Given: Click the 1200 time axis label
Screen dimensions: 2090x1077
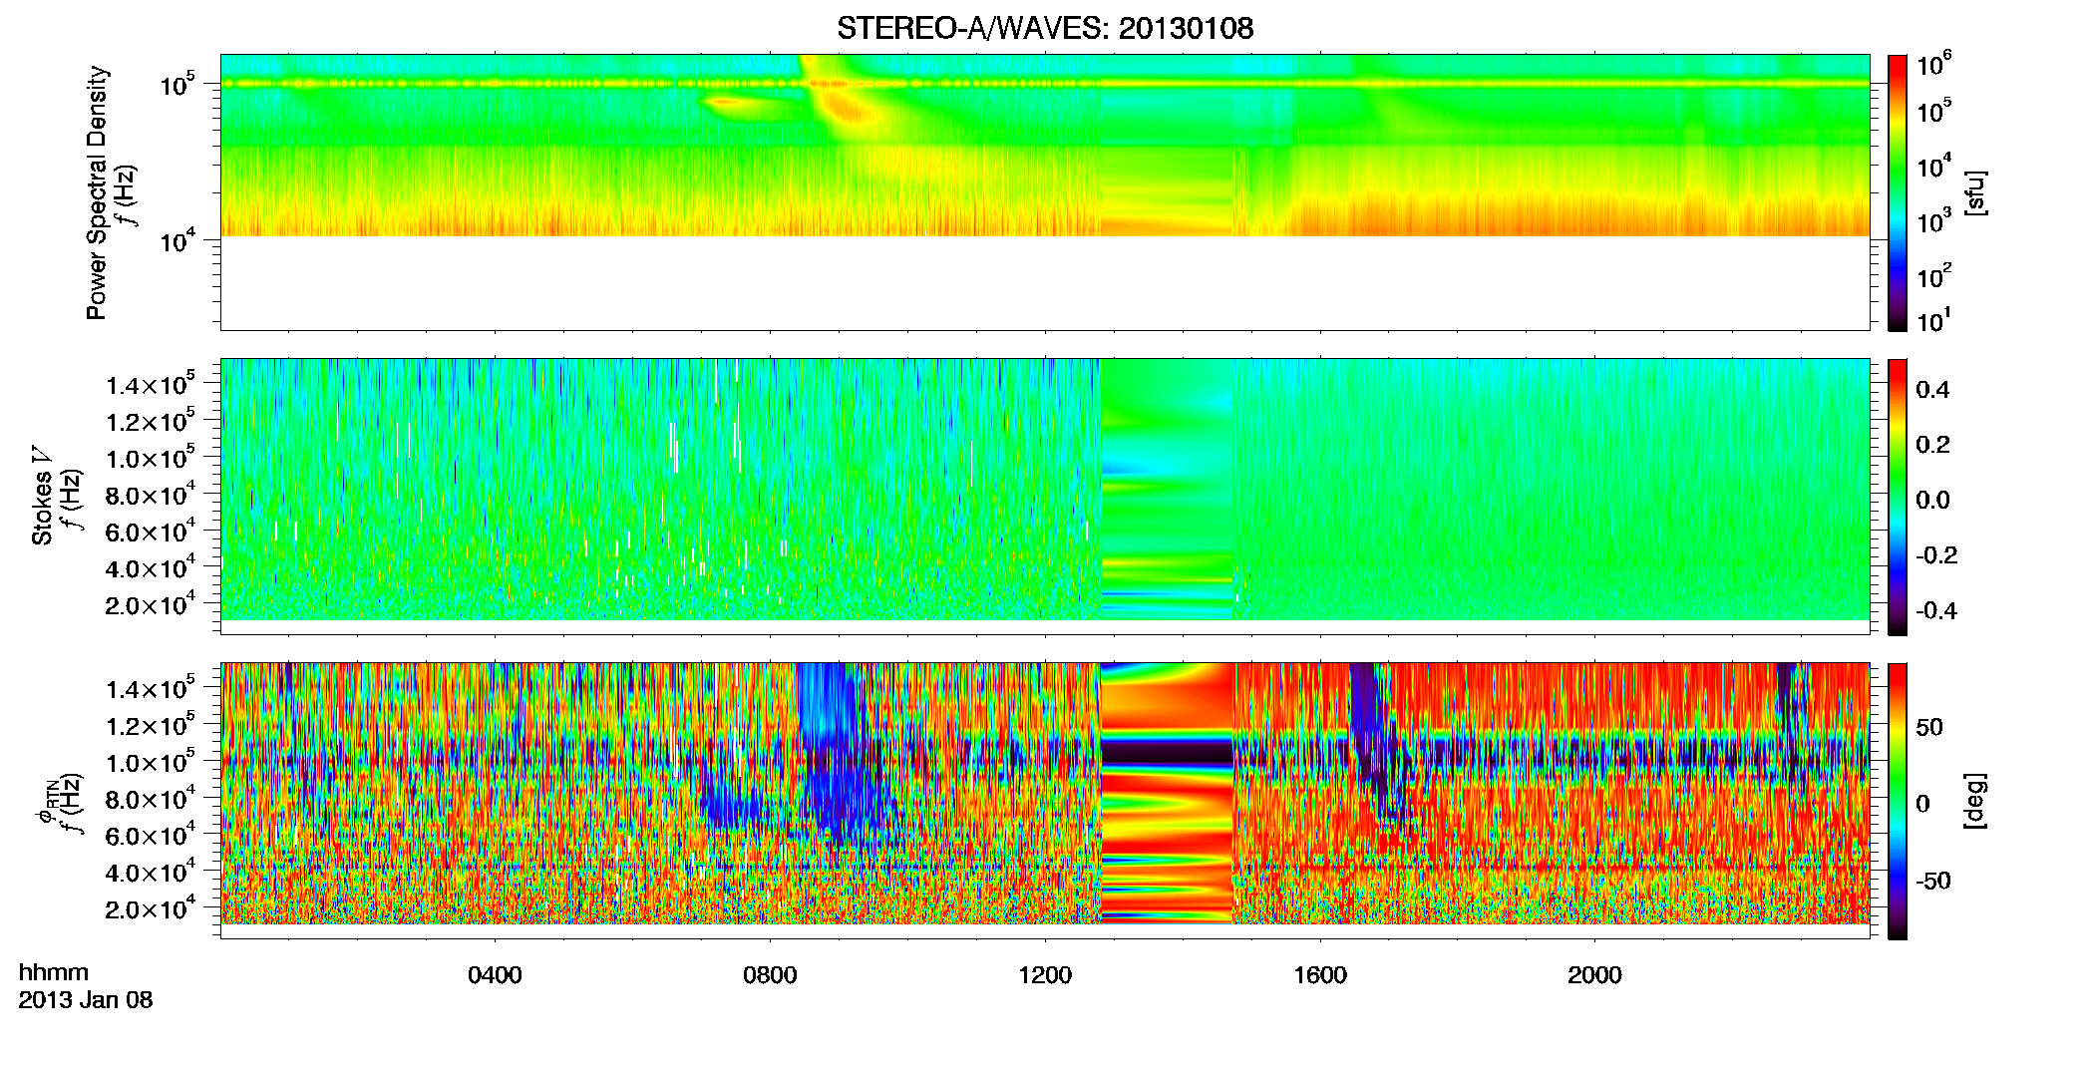Looking at the screenshot, I should (1045, 975).
